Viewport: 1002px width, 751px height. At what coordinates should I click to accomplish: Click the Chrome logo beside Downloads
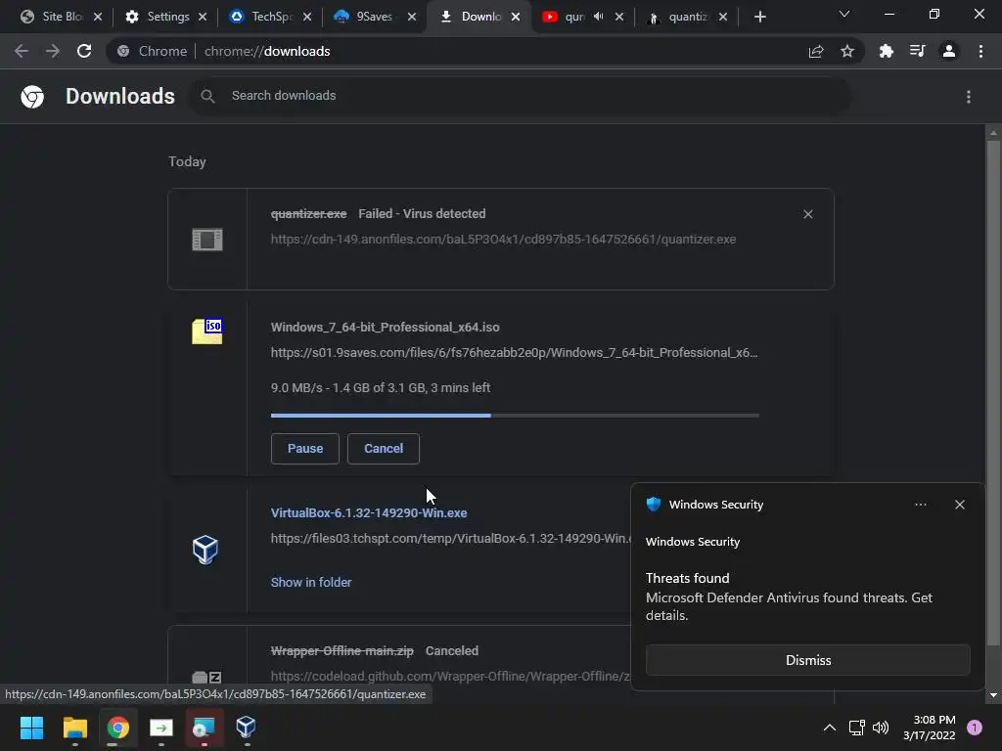pyautogui.click(x=32, y=97)
